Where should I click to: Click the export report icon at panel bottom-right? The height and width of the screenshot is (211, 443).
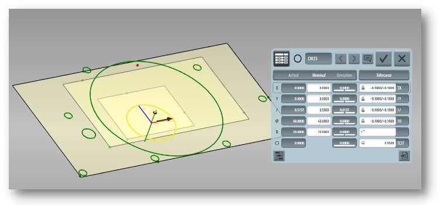[x=404, y=156]
